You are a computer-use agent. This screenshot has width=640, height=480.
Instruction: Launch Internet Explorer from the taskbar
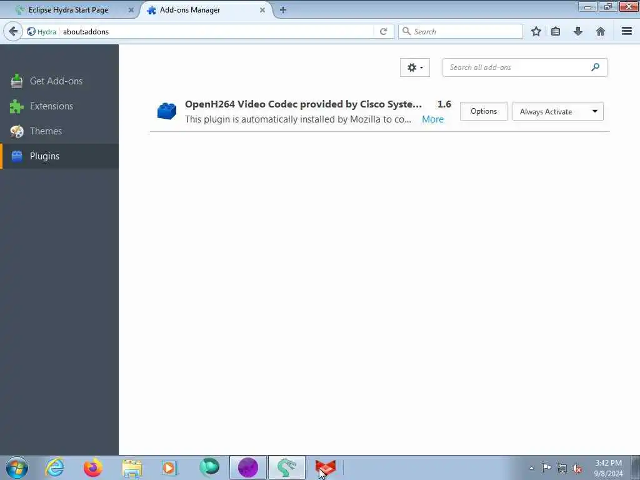point(54,467)
